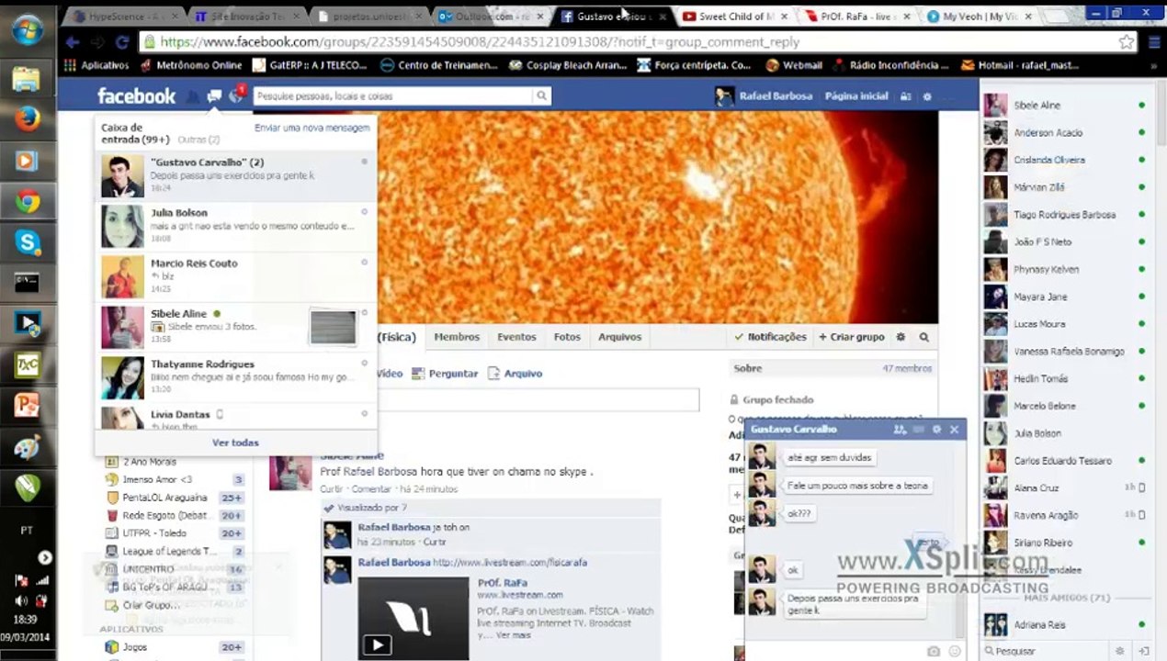Open the group's Arquivos tab
The height and width of the screenshot is (661, 1167).
point(620,337)
